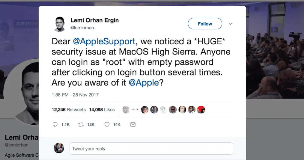Viewport: 304px width, 160px height.
Task: Click your avatar beside reply box
Action: click(x=59, y=148)
